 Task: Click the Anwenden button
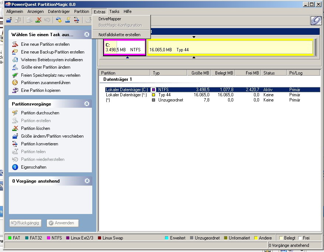point(63,223)
